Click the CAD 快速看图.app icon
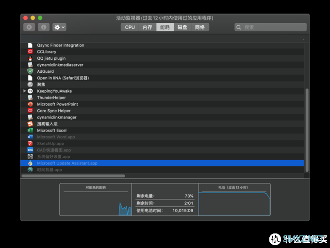 (30, 150)
